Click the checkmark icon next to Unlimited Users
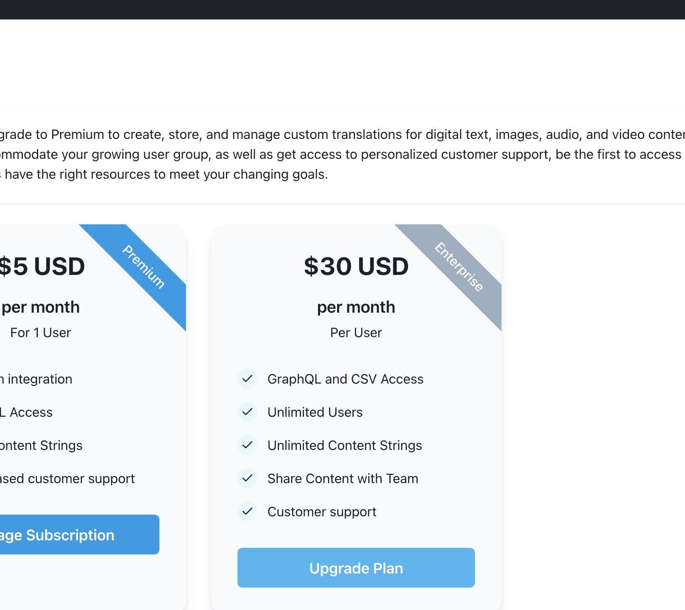Viewport: 685px width, 610px height. [247, 412]
